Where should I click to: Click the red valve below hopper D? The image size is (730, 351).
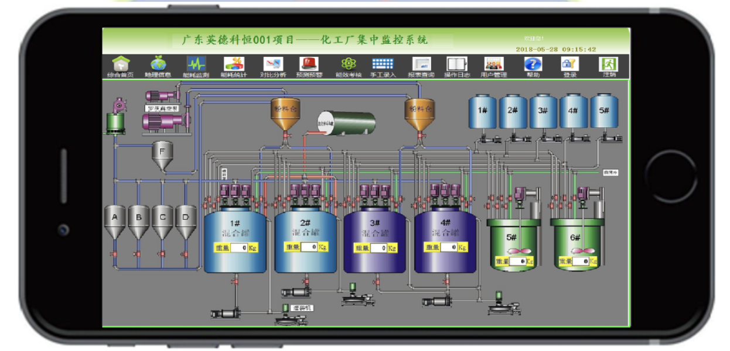(186, 254)
